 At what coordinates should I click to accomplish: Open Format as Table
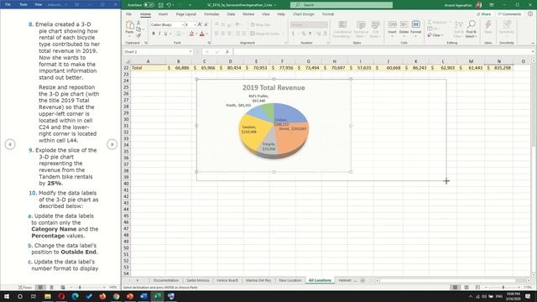click(x=361, y=29)
